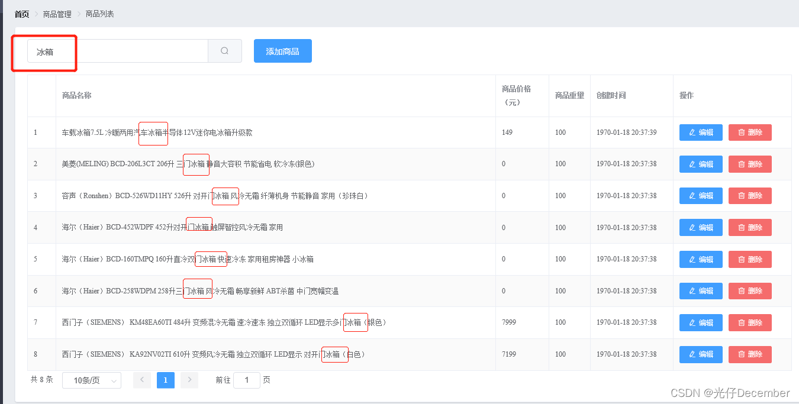Delete the 容声 BCD-526WD11HY product
The image size is (799, 404).
pos(750,196)
